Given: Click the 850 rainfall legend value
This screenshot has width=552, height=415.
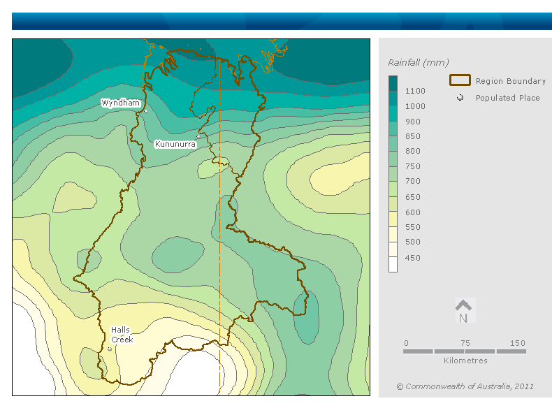Looking at the screenshot, I should 412,136.
